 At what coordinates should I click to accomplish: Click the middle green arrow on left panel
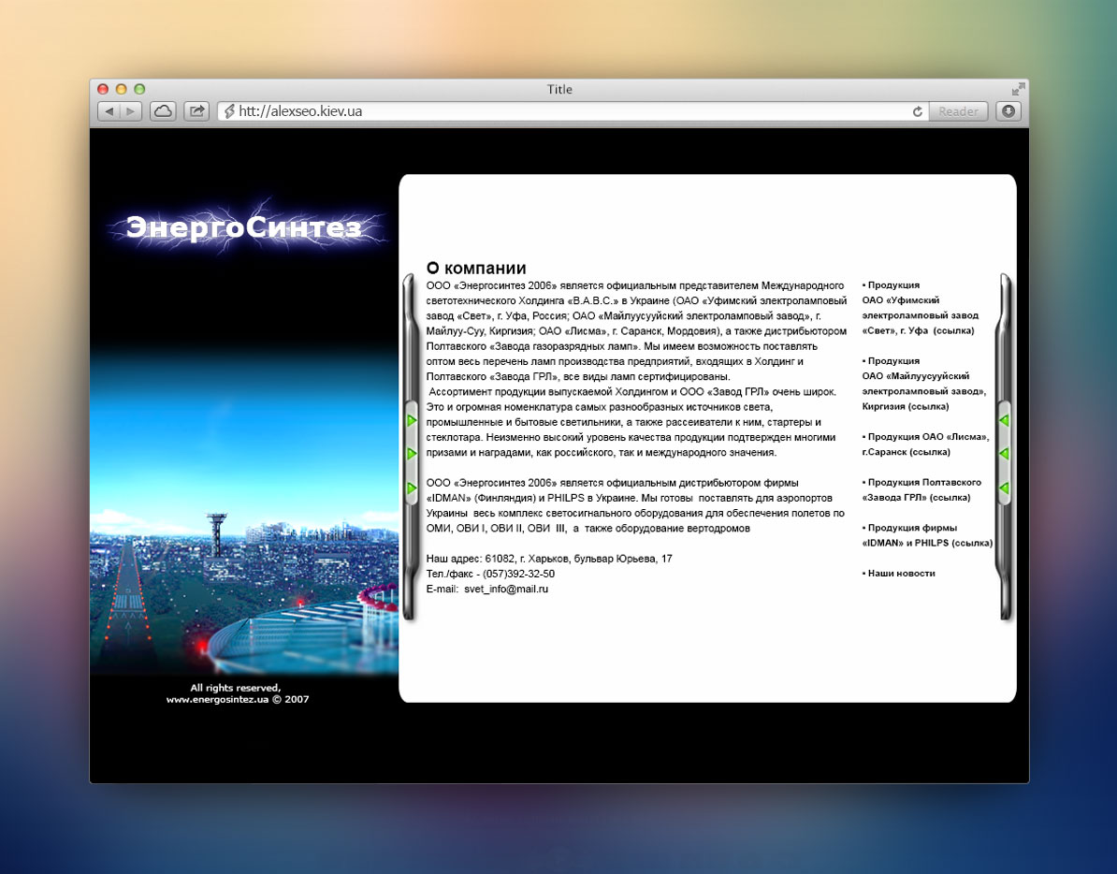click(412, 454)
